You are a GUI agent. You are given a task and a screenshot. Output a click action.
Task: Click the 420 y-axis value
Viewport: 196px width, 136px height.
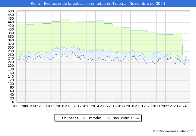[x=11, y=26]
